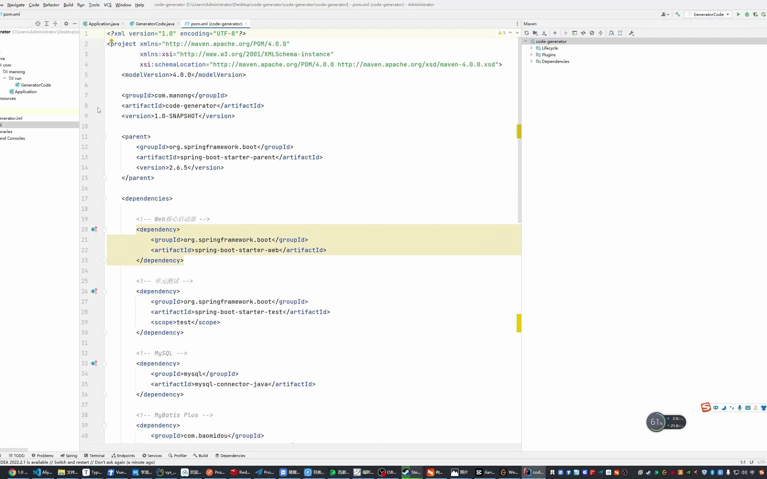Switch to Application.java tab
This screenshot has height=479, width=767.
(x=104, y=24)
